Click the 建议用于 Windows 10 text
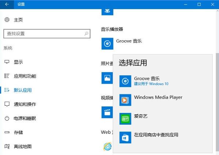219x155 pixels. (x=151, y=84)
